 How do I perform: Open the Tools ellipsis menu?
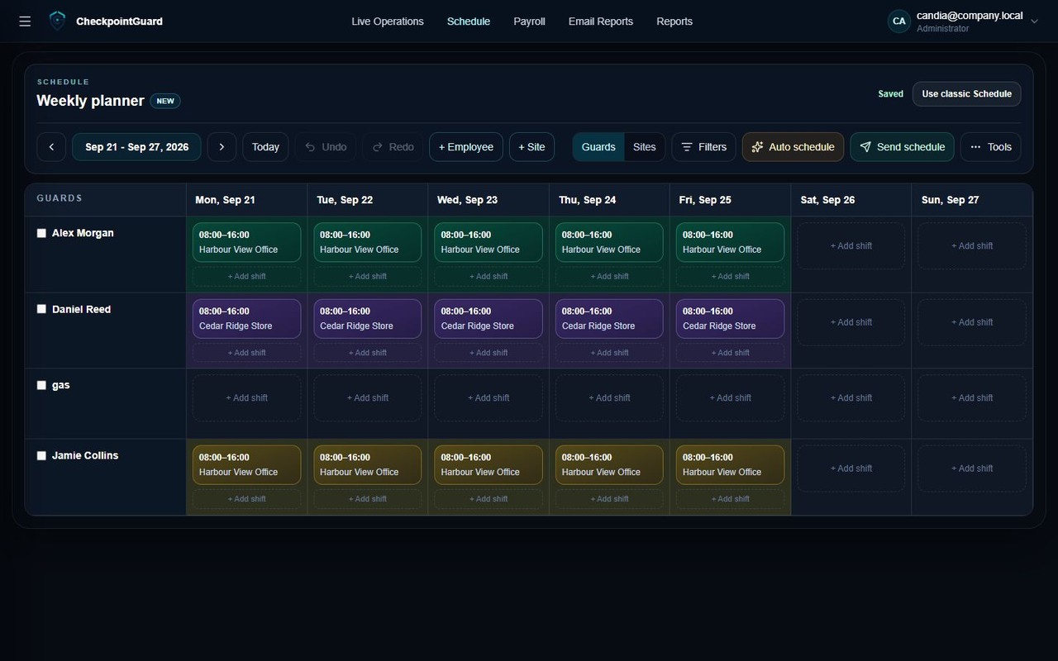click(x=990, y=147)
